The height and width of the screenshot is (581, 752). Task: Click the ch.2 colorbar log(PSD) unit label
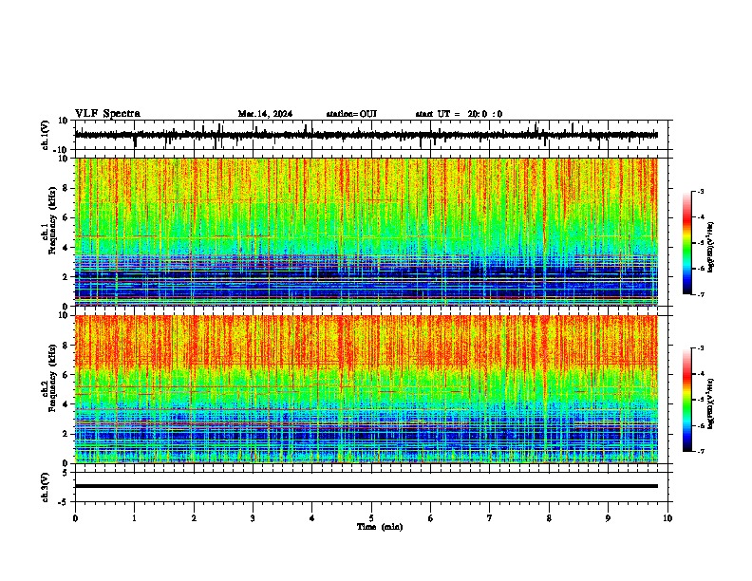pyautogui.click(x=710, y=403)
